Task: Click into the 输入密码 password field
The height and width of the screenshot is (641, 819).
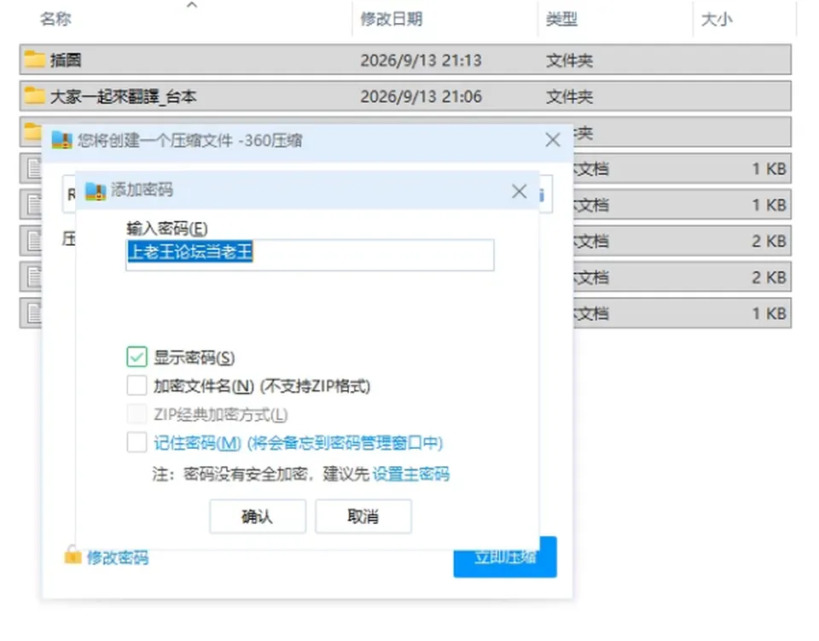Action: pyautogui.click(x=310, y=255)
